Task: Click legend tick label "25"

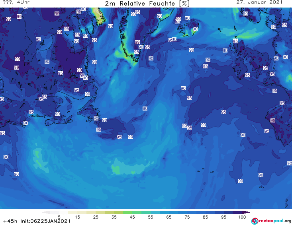Action: coord(96,217)
